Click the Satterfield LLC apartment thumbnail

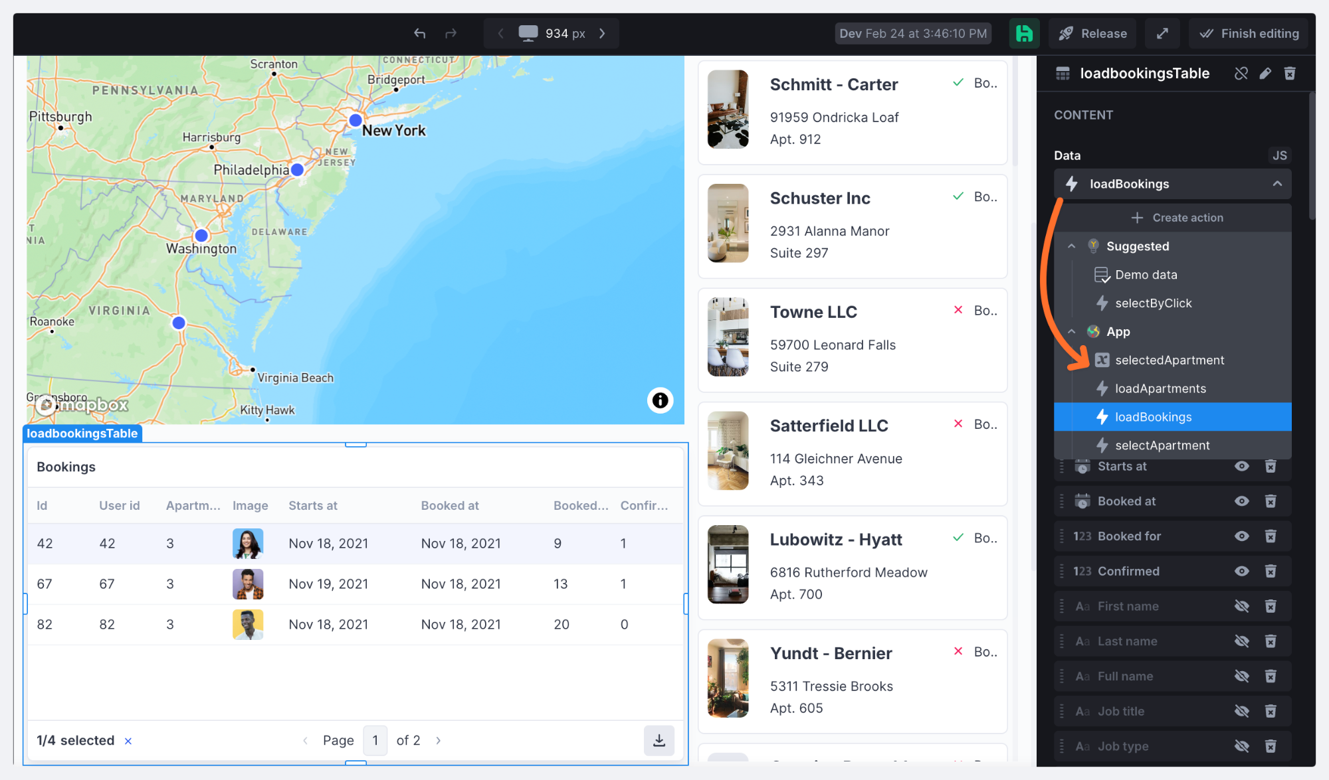click(728, 451)
